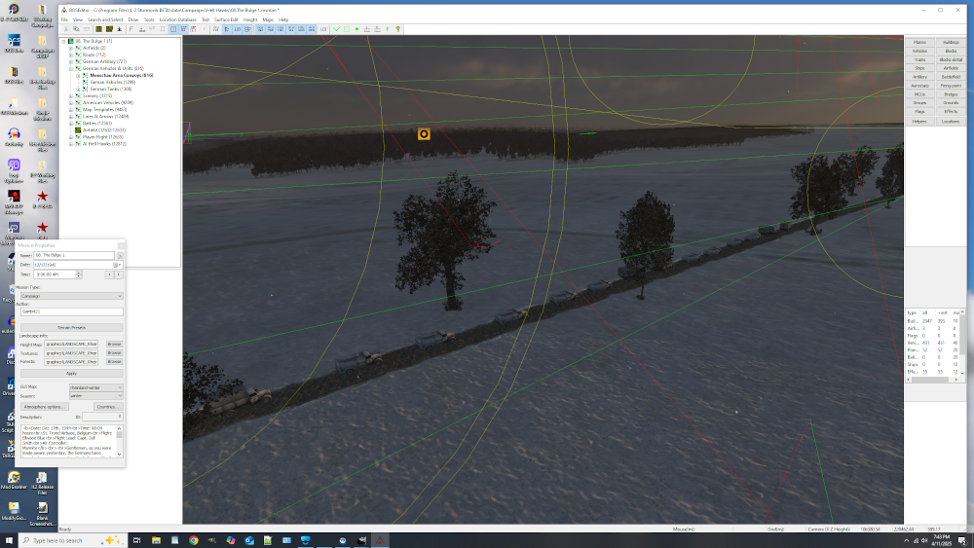Click the LCE toolbar button
Image resolution: width=974 pixels, height=548 pixels.
pyautogui.click(x=323, y=29)
